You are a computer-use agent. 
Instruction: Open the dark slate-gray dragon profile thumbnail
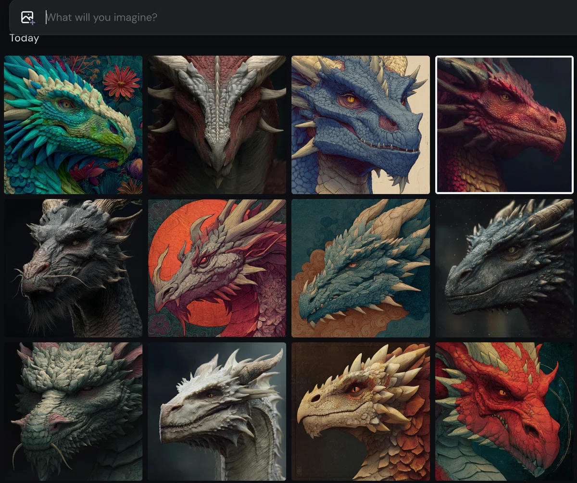click(504, 268)
